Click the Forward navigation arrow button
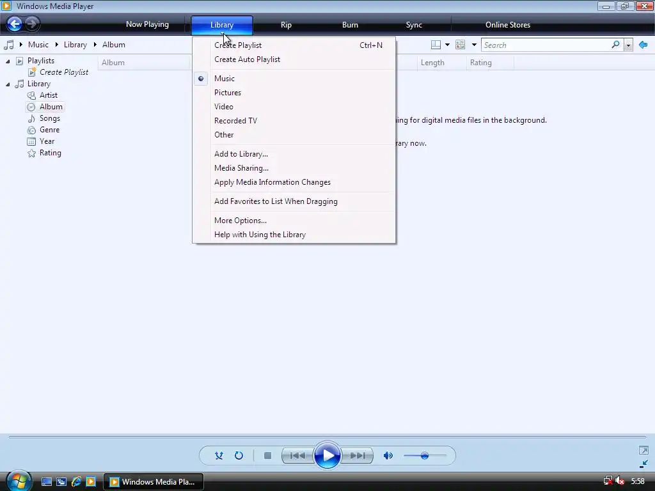 point(32,24)
